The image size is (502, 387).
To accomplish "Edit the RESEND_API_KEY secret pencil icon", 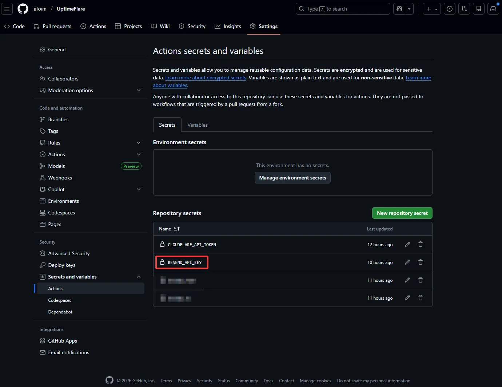I will tap(407, 262).
